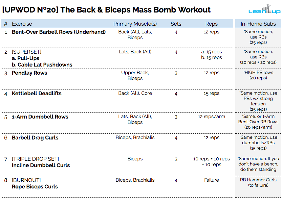
Task: Click the Primary Muscle(s) column header
Action: click(x=135, y=24)
